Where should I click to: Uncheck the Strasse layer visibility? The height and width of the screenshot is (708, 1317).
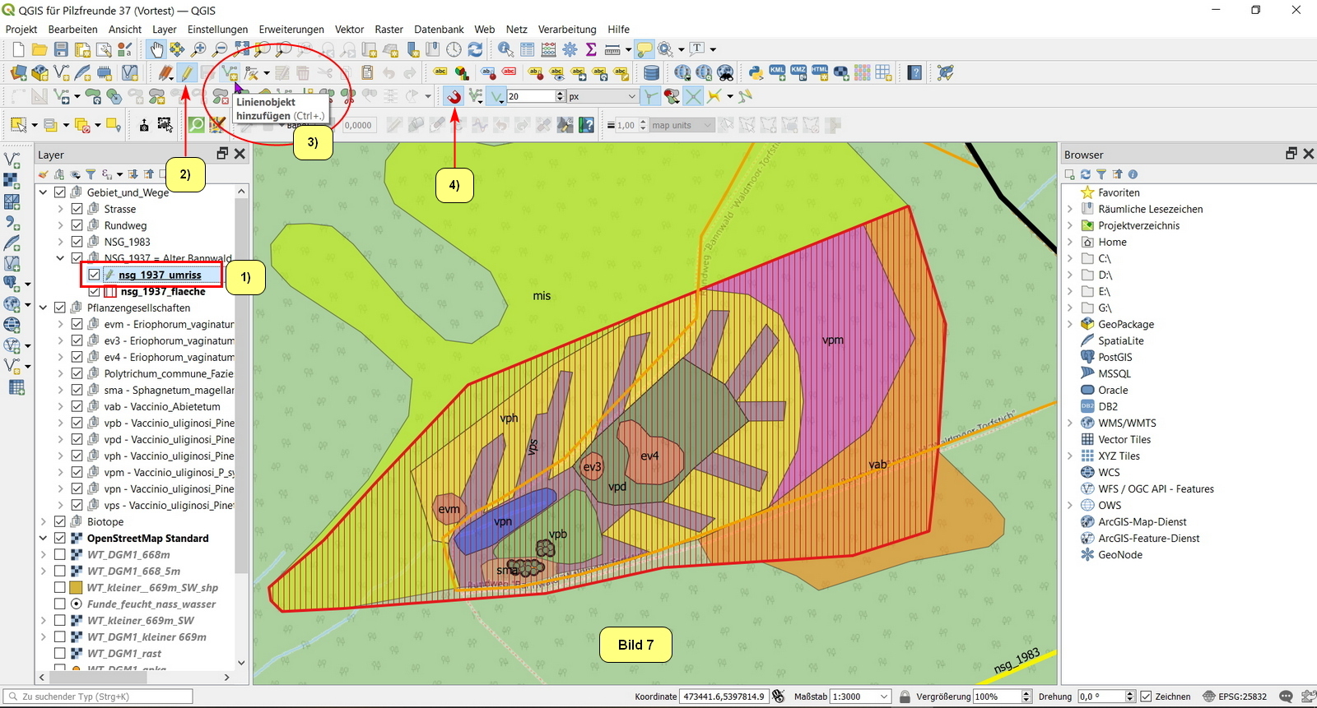(x=77, y=209)
